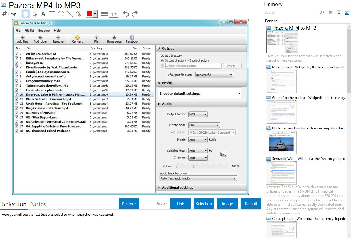Select the ellipse drawing tool

61,14
